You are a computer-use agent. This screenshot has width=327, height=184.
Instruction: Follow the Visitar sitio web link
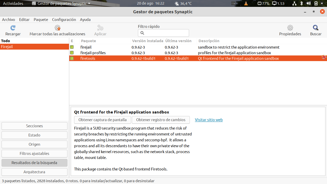pyautogui.click(x=209, y=120)
